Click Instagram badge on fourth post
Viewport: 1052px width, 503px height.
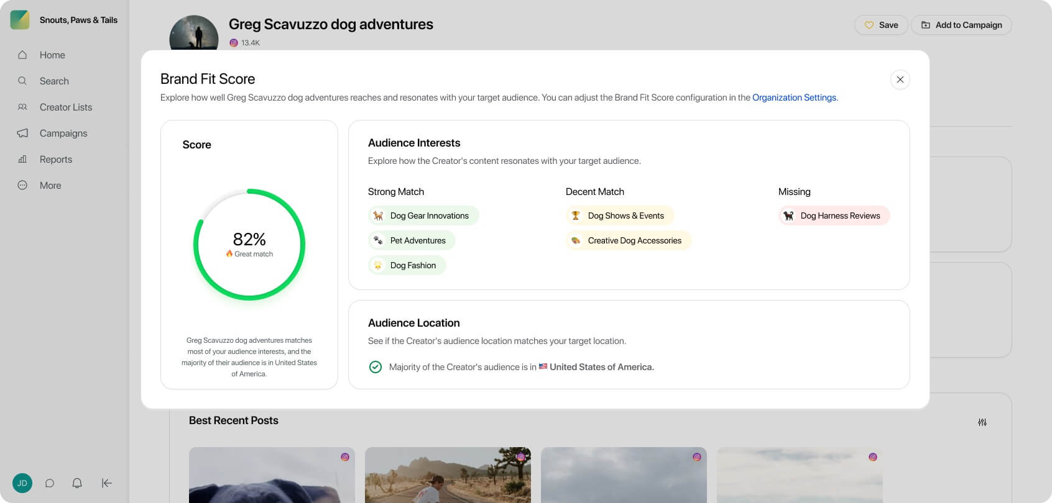pyautogui.click(x=873, y=457)
